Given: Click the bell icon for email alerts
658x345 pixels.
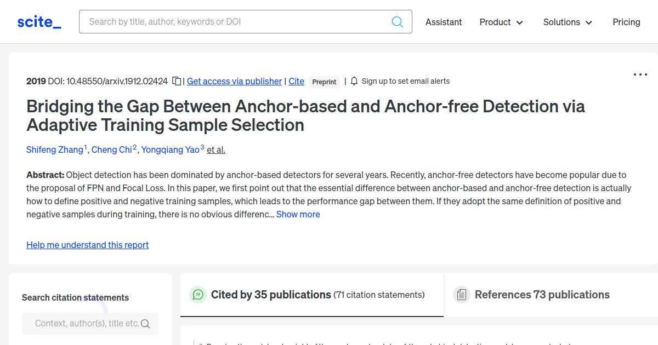Looking at the screenshot, I should [x=354, y=81].
